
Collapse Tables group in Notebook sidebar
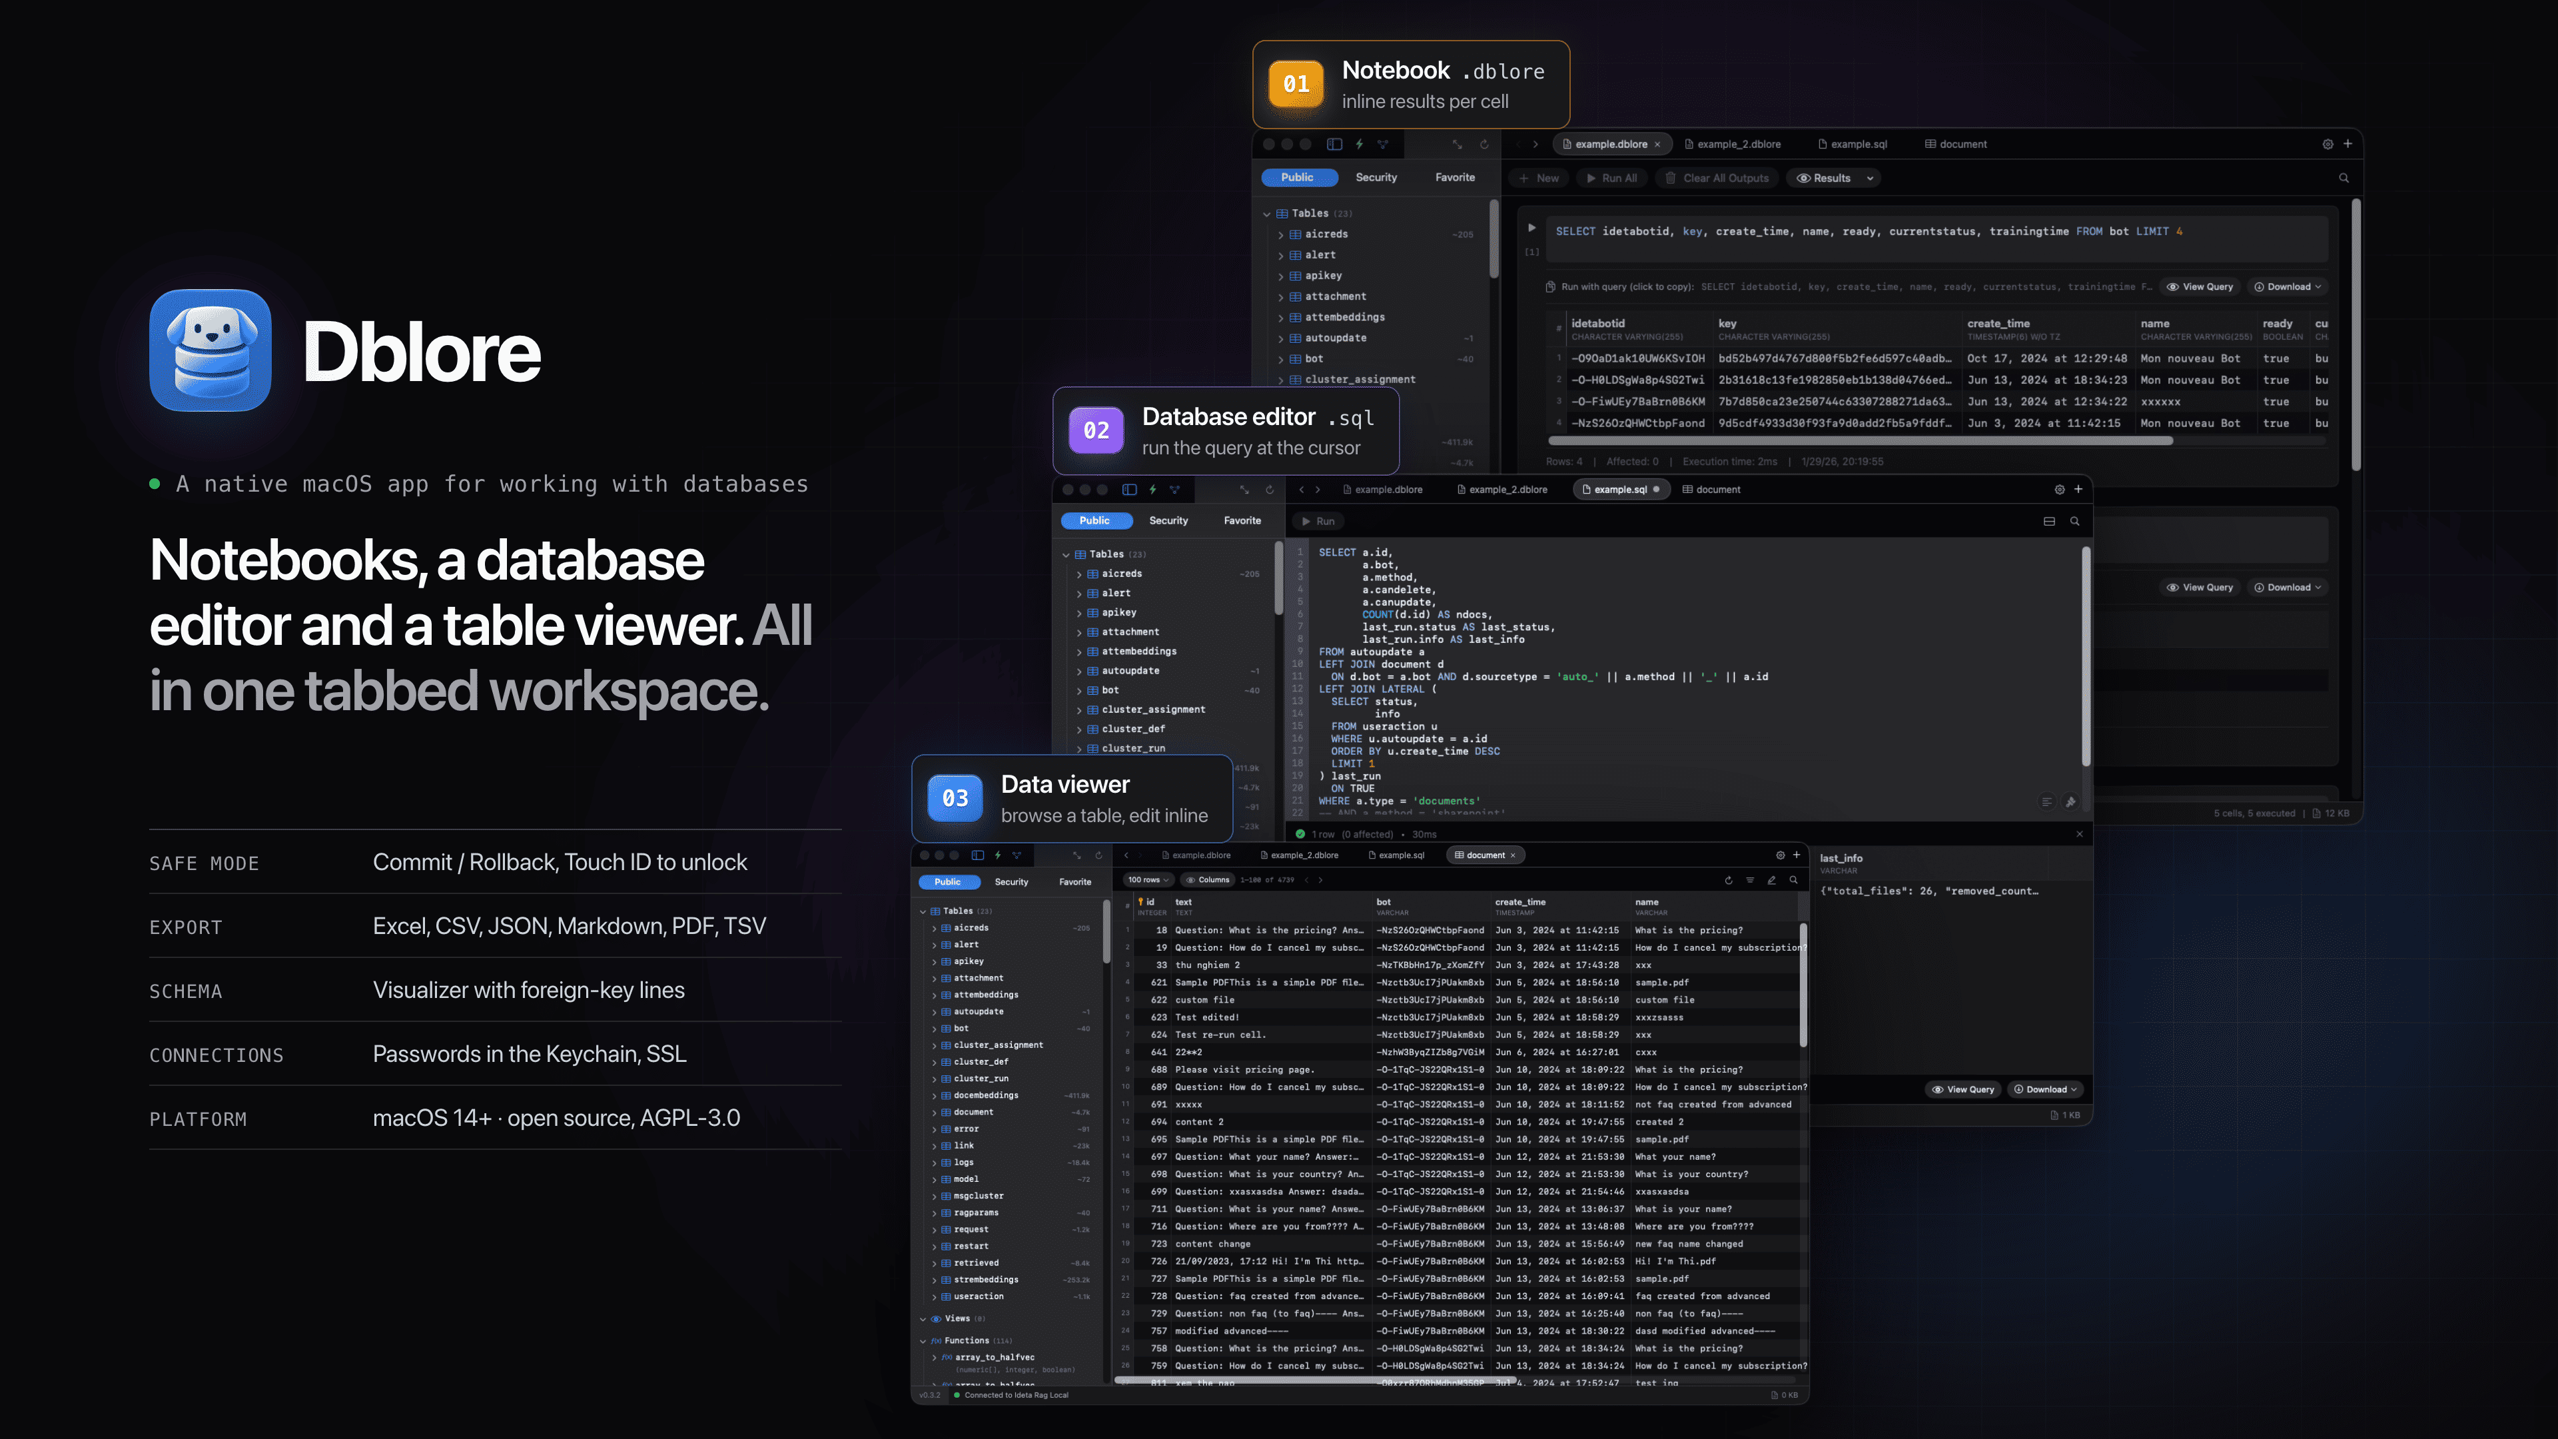(1267, 213)
